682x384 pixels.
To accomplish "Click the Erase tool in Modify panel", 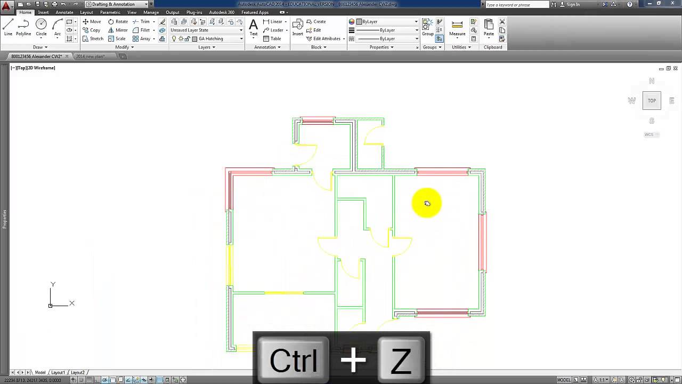I will click(x=163, y=22).
